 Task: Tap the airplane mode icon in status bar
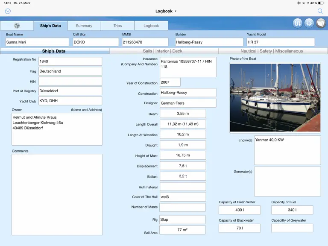coord(299,3)
